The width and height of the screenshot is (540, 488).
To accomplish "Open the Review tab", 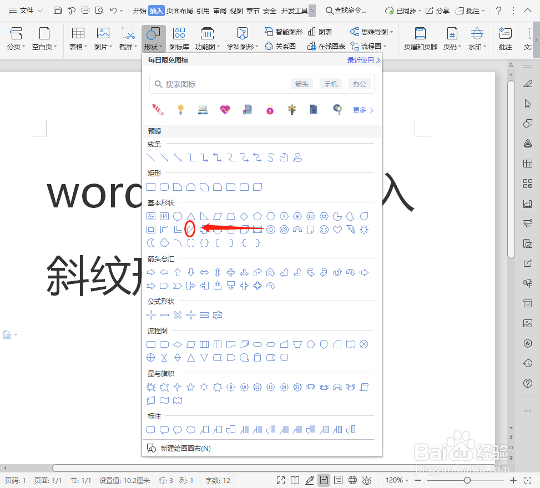I will (x=219, y=11).
